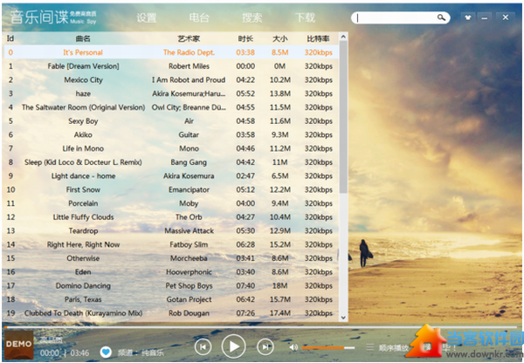Close the music player window
Image resolution: width=524 pixels, height=363 pixels.
coord(506,17)
